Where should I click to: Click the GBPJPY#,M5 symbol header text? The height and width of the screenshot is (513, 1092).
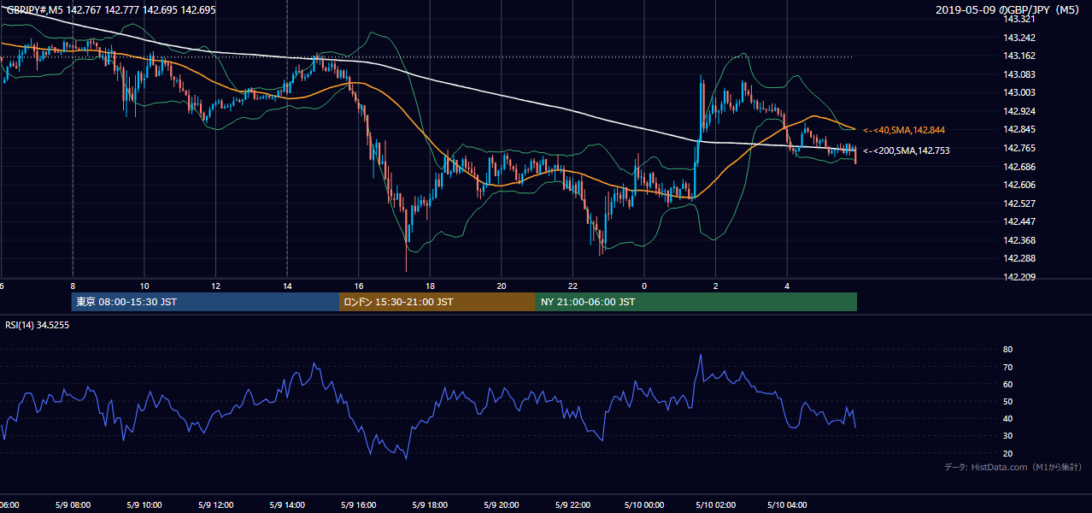pos(111,9)
